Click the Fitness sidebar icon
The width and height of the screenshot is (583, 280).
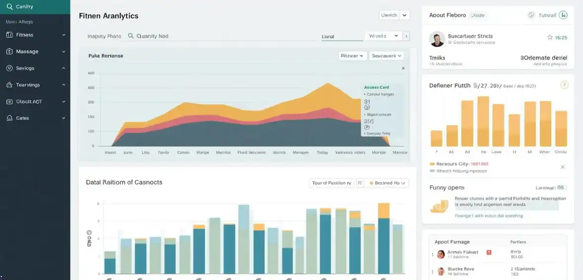[x=9, y=35]
